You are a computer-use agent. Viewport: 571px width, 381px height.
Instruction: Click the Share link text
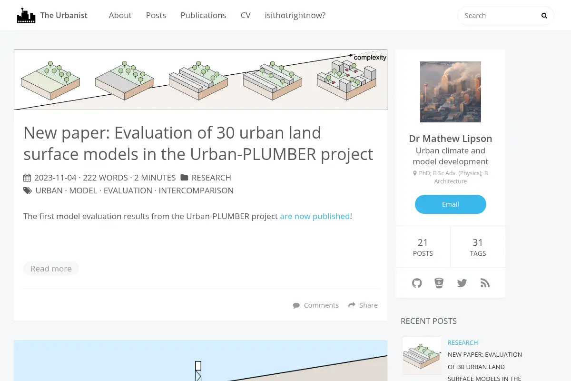[x=368, y=305]
